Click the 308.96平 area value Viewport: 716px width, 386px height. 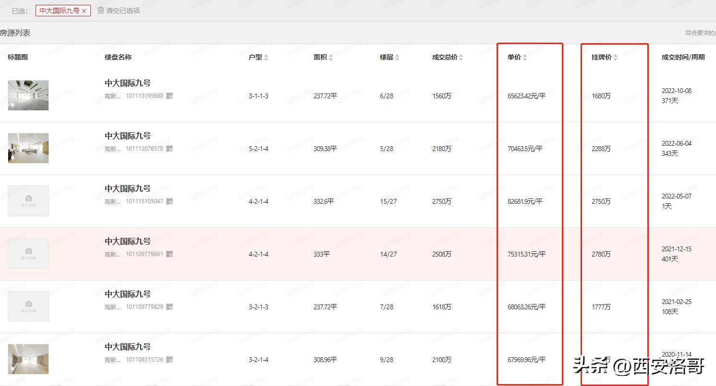[325, 360]
